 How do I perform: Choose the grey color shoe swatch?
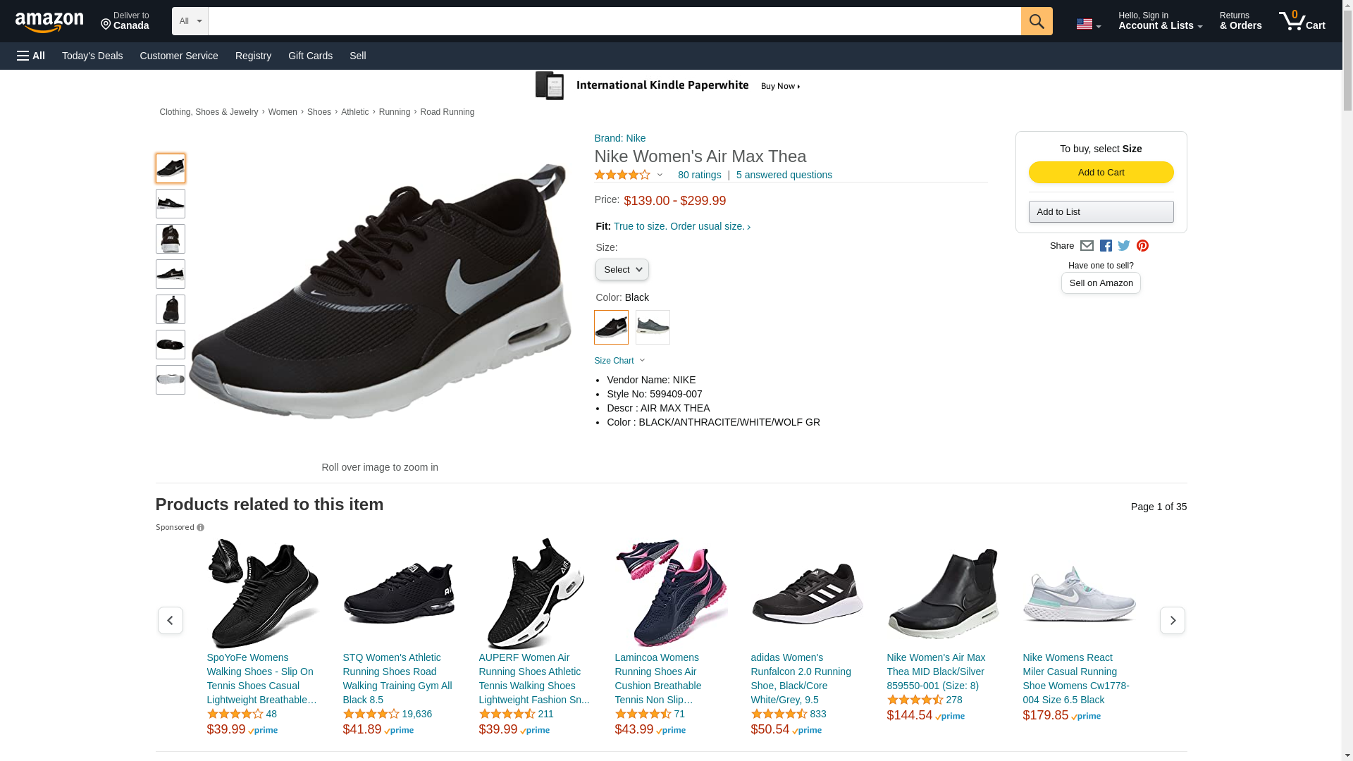point(653,327)
